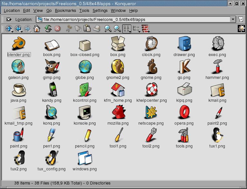The width and height of the screenshot is (247, 189).
Task: Select the tux1.png penguin icon
Action: click(217, 135)
